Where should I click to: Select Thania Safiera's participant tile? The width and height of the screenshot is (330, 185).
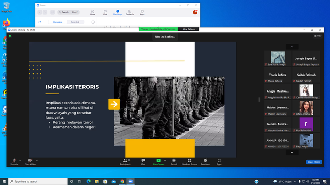(278, 75)
